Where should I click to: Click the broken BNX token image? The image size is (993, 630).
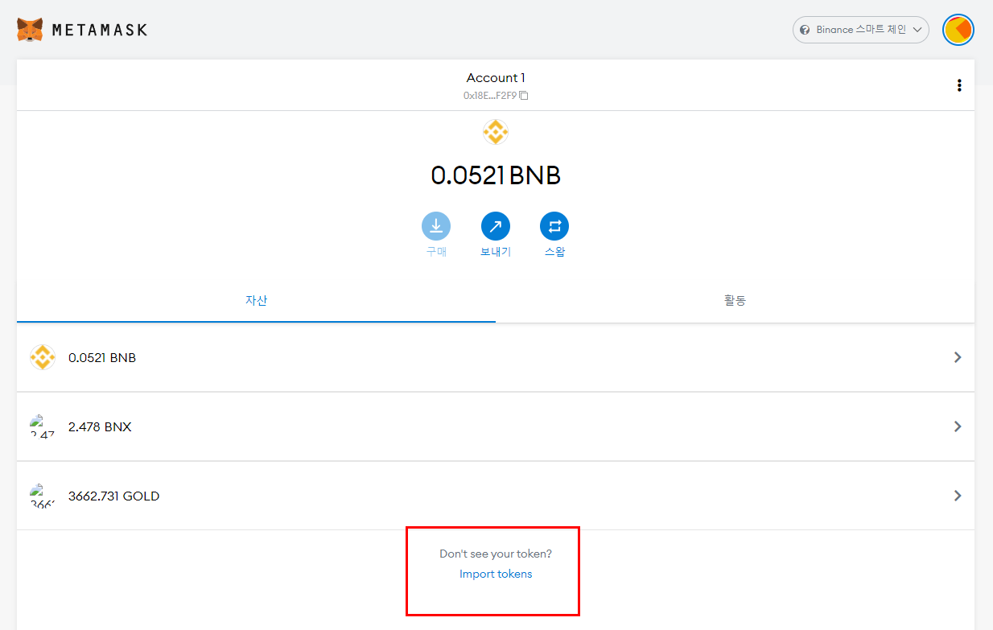coord(43,426)
